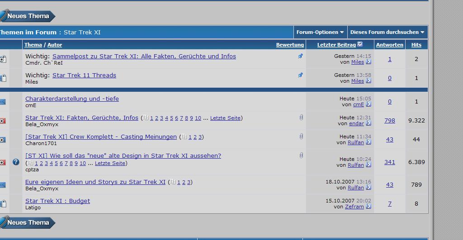Click author name Charon1701
The height and width of the screenshot is (240, 463).
click(x=41, y=143)
